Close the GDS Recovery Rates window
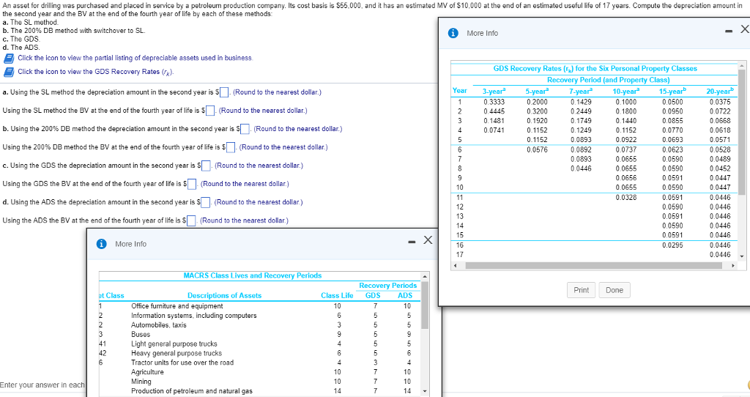This screenshot has width=750, height=397. [745, 29]
